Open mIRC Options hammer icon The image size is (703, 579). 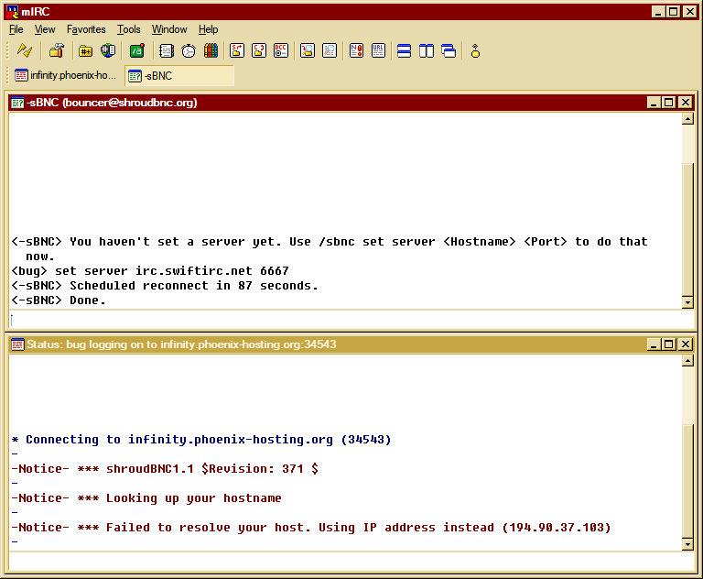(57, 50)
